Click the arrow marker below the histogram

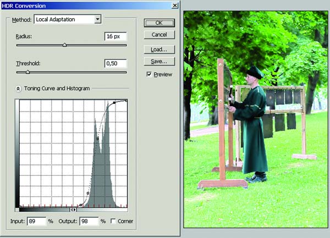[73, 209]
